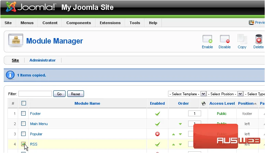The width and height of the screenshot is (265, 153).
Task: Sort by Order column header
Action: pos(183,103)
